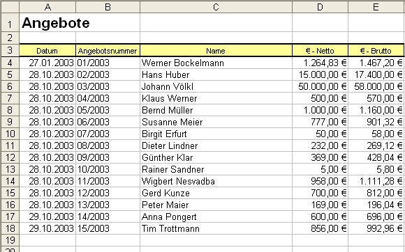The image size is (405, 252).
Task: Click the Tim Trottmann name cell
Action: coord(216,228)
